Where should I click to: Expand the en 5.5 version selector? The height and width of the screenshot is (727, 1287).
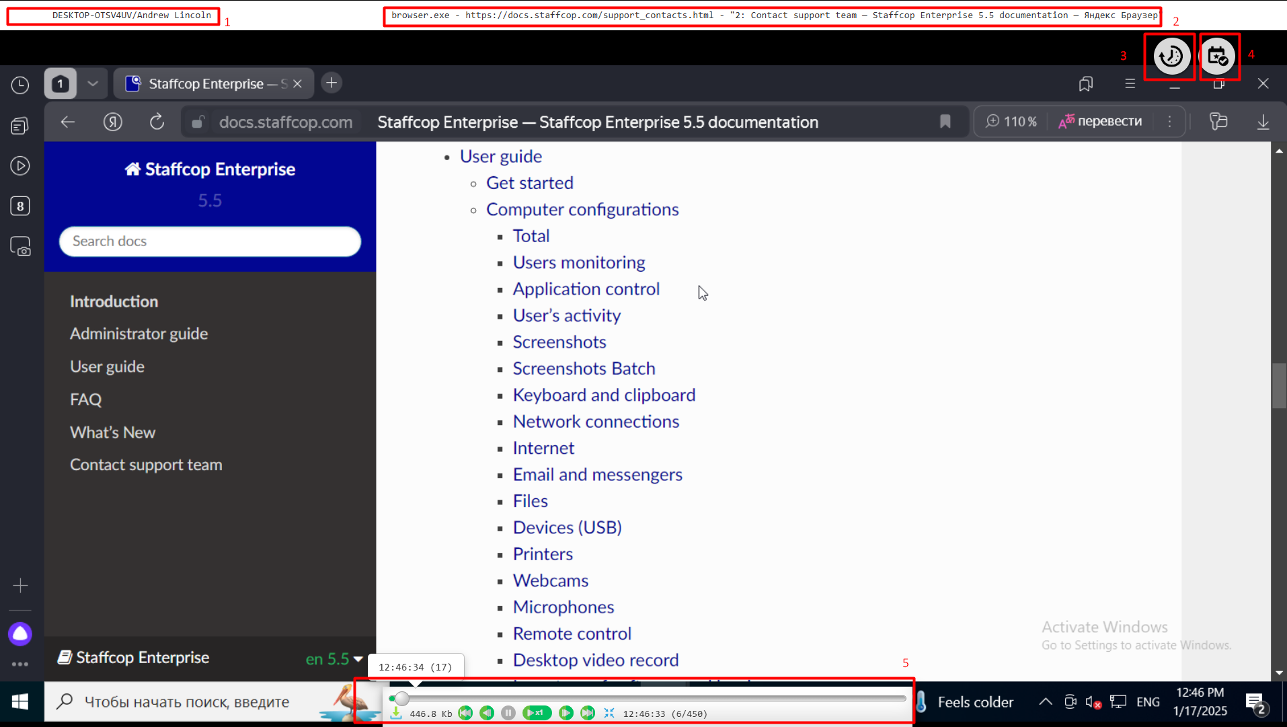pyautogui.click(x=334, y=659)
